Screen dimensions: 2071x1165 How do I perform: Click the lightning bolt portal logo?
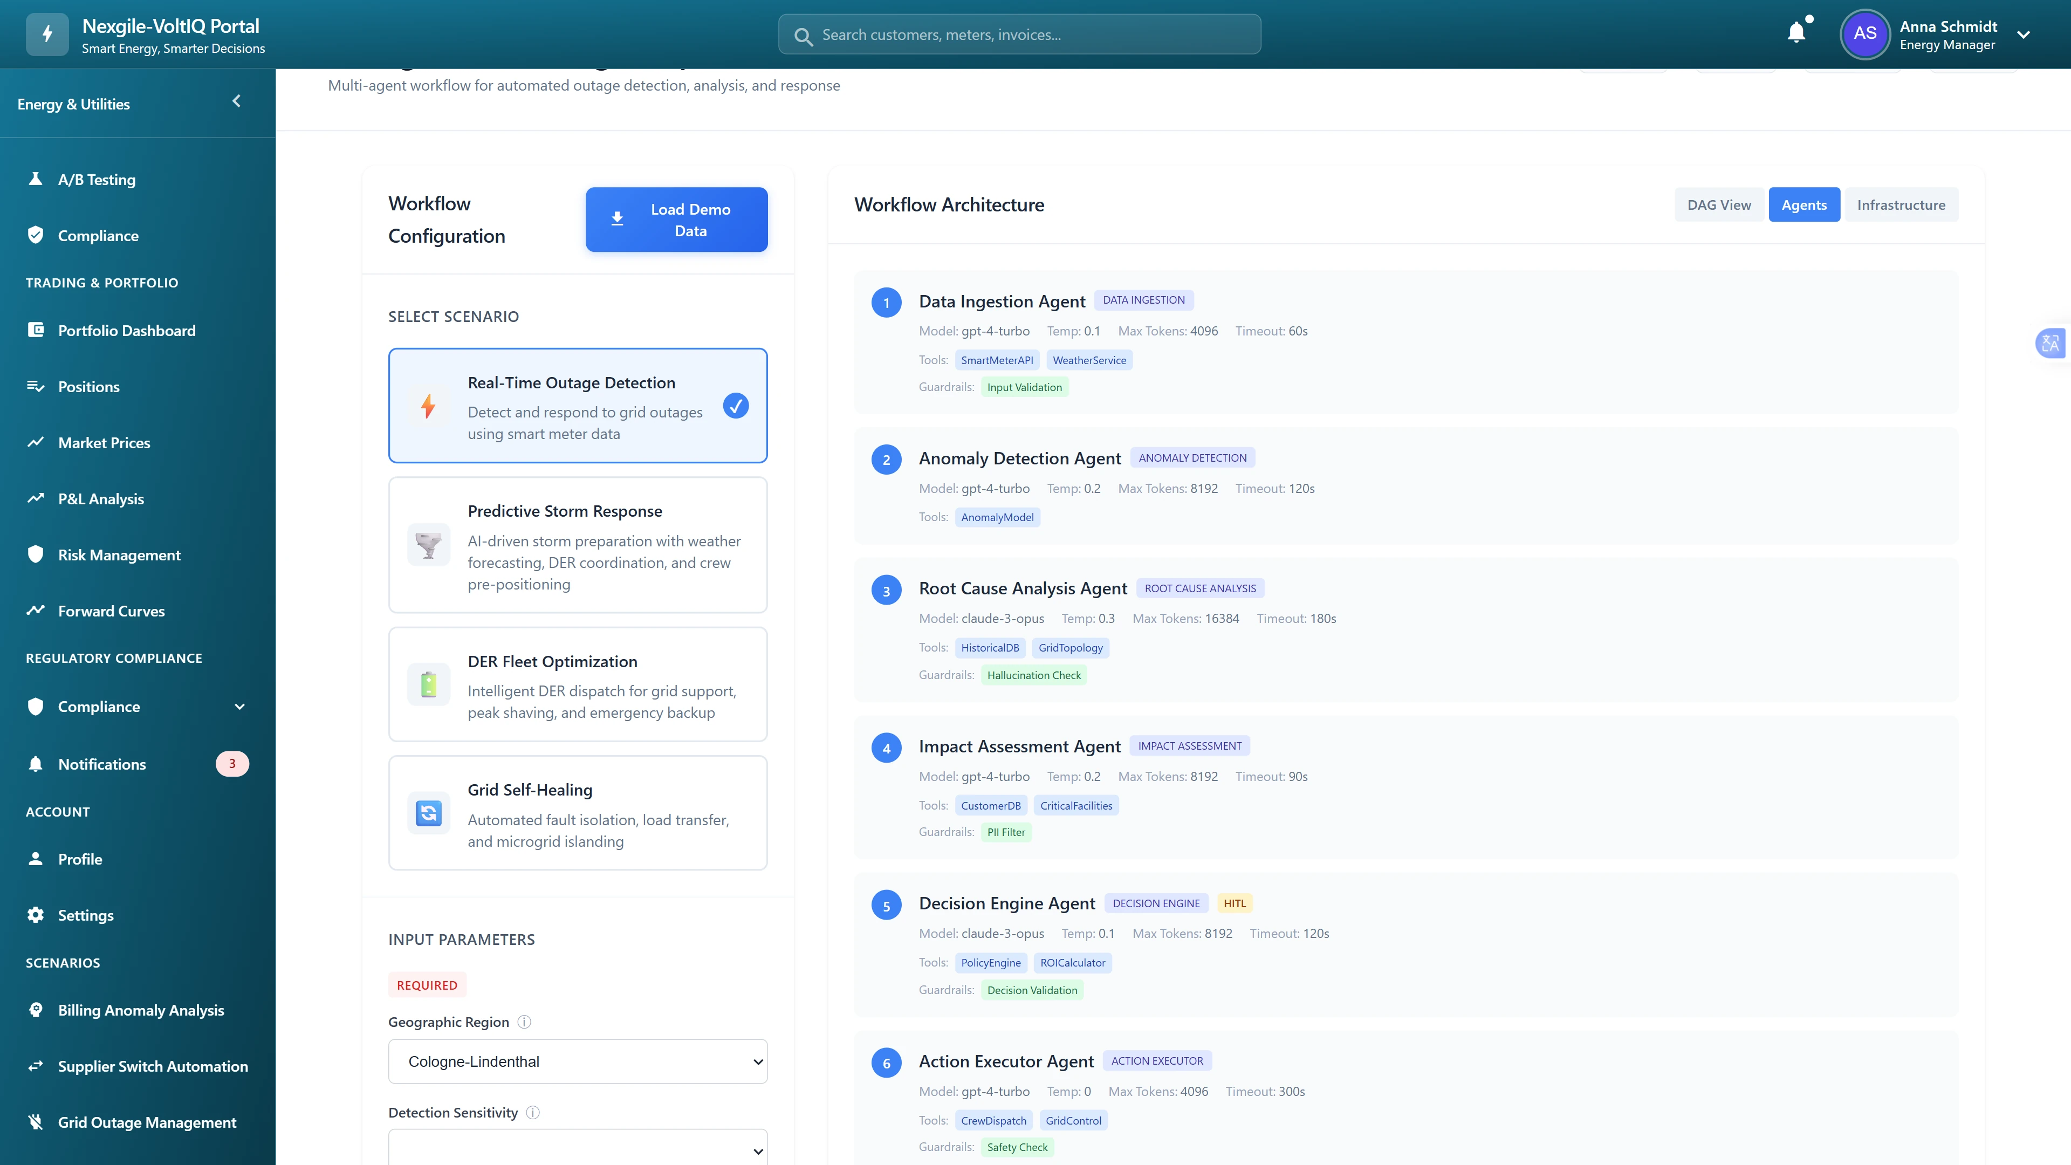click(46, 34)
